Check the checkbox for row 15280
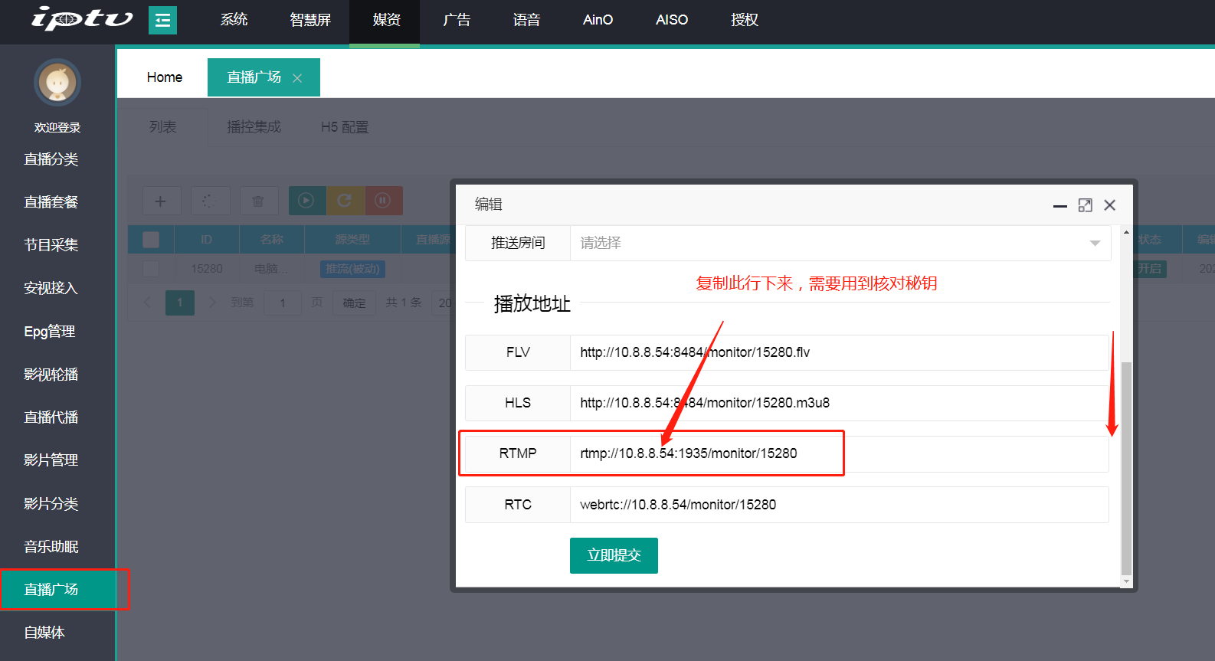 [x=151, y=269]
